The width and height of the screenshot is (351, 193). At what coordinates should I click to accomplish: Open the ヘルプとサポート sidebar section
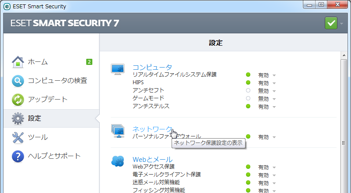coord(54,156)
